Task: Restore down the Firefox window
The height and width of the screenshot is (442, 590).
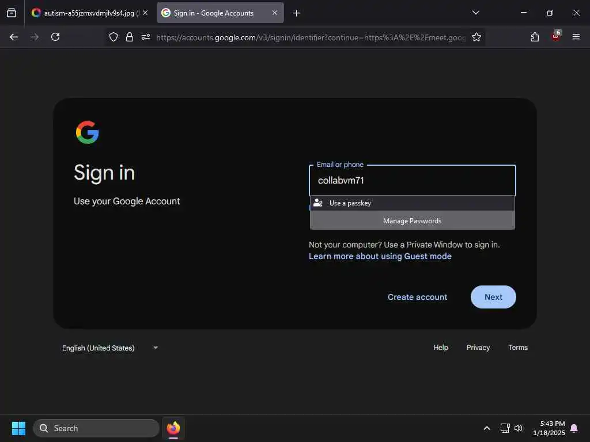Action: [x=550, y=13]
